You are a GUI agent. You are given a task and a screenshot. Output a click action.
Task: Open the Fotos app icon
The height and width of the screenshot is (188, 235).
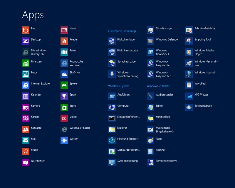(26, 74)
